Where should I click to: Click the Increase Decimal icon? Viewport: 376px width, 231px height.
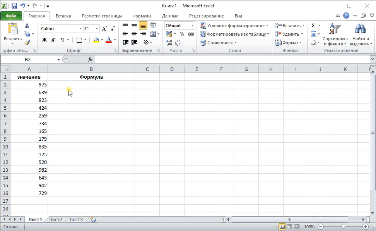169,43
